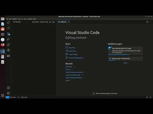Open the first entry in Recent list

pyautogui.click(x=69, y=67)
